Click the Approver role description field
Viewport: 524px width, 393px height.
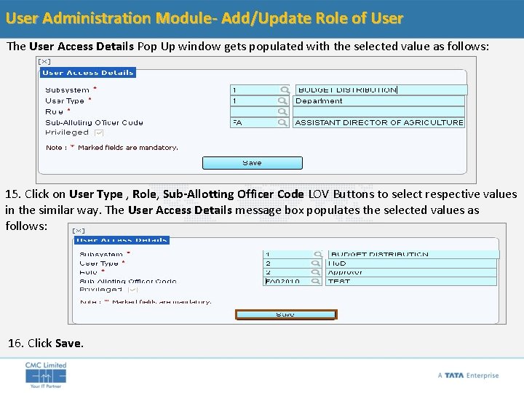pos(411,272)
